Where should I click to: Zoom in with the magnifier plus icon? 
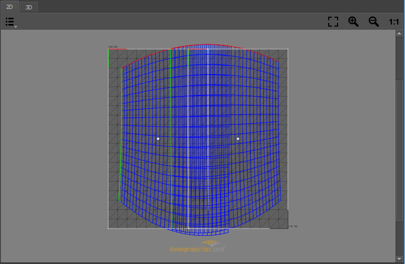click(x=354, y=21)
